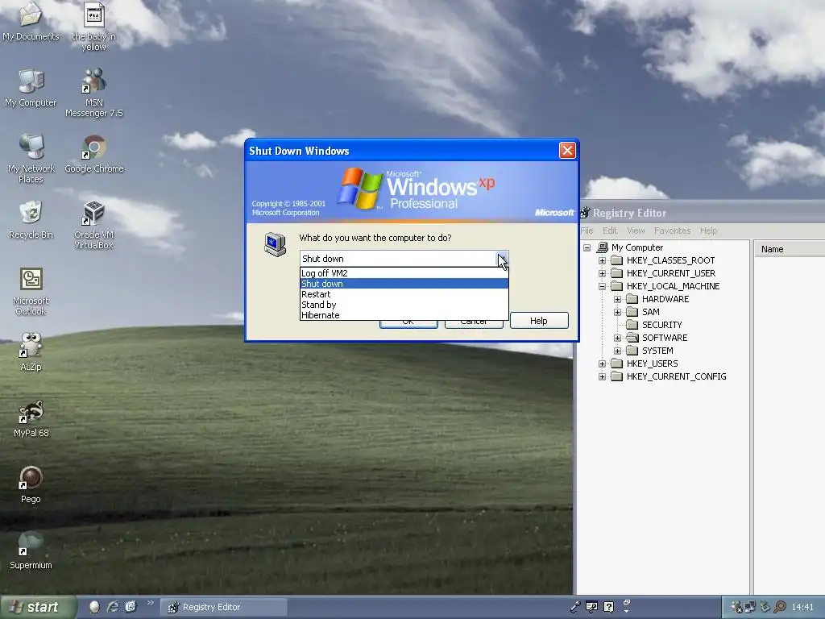Expand the HARDWARE registry subkey
Screen dimensions: 825x619
618,299
